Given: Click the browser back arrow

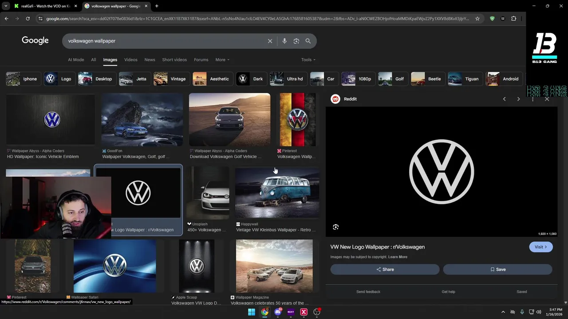Looking at the screenshot, I should pos(6,19).
